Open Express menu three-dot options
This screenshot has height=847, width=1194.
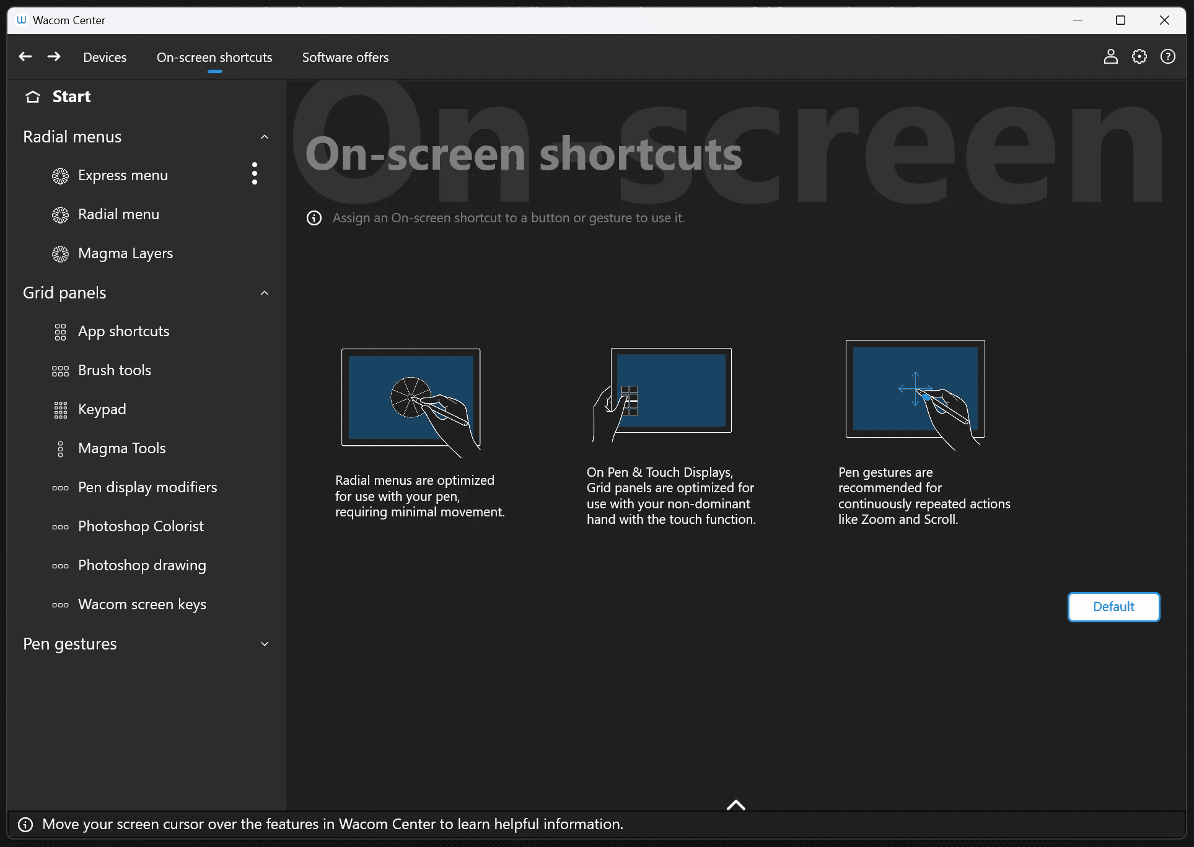[255, 174]
